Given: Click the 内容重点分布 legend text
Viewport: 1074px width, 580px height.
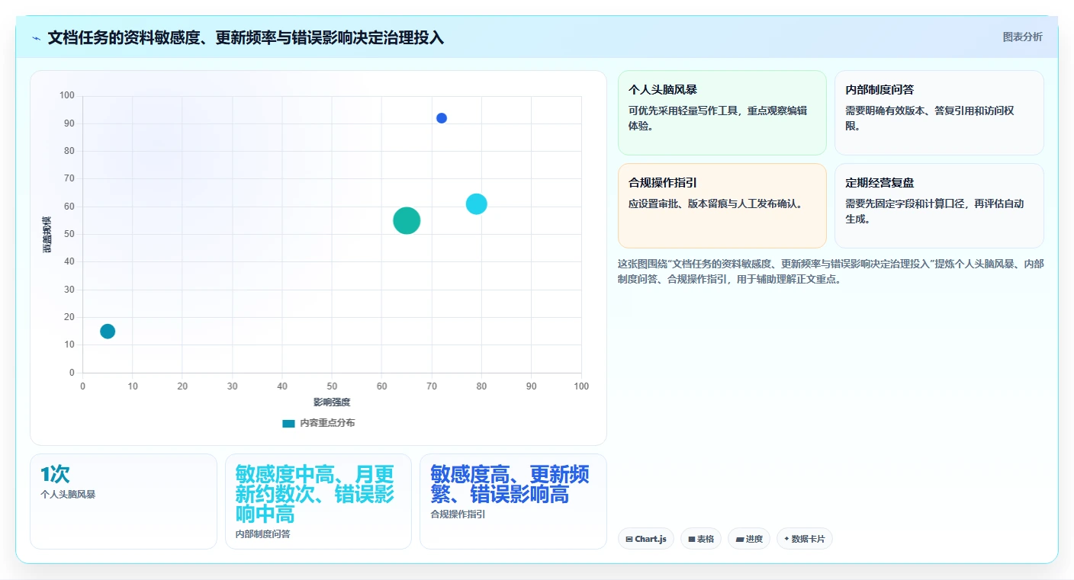Looking at the screenshot, I should click(x=327, y=423).
